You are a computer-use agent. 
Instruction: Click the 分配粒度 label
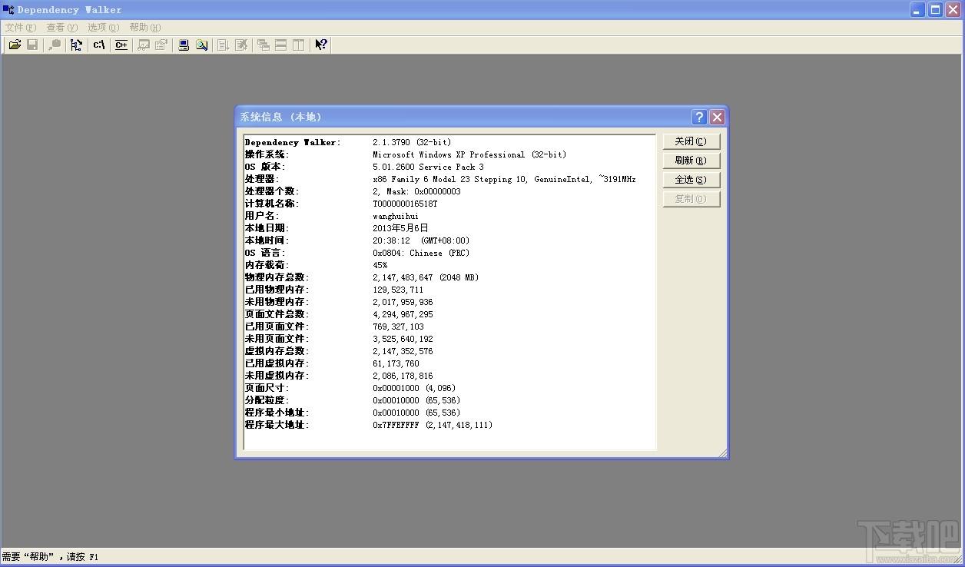click(267, 400)
